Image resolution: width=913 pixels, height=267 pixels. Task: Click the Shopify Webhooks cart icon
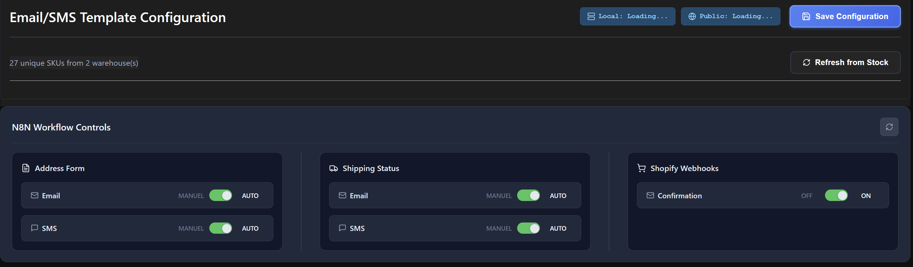click(641, 168)
